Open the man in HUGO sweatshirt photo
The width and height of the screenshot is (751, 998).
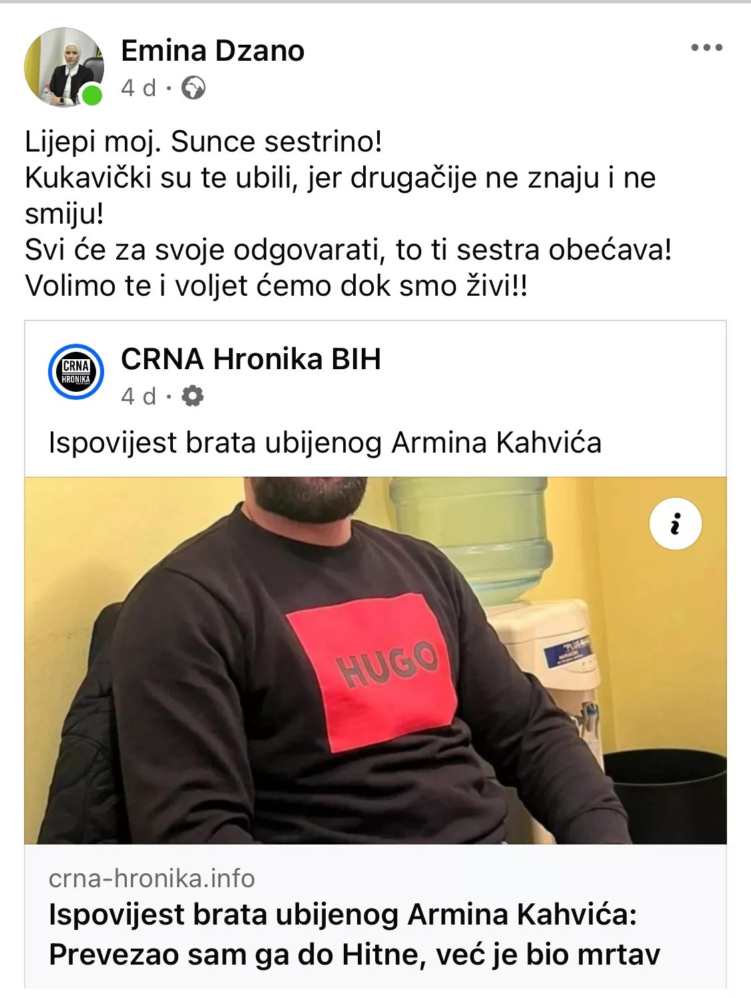point(375,660)
